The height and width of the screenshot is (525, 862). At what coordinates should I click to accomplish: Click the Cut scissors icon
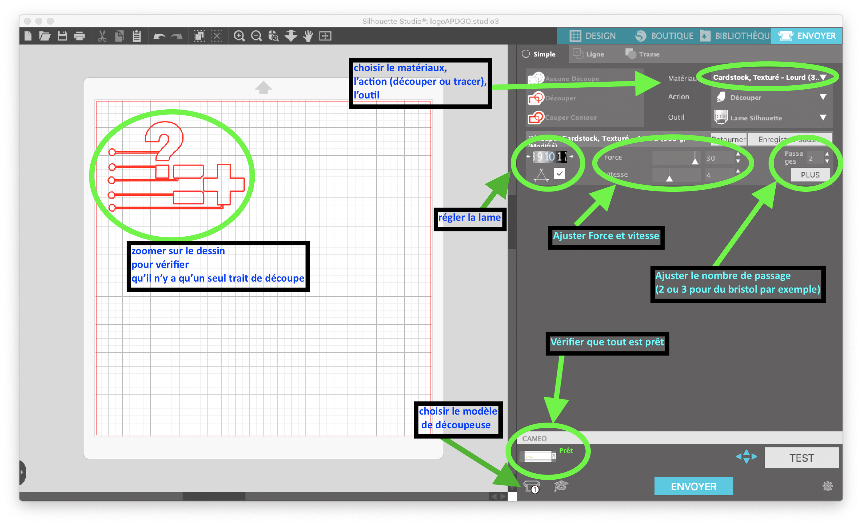tap(102, 36)
